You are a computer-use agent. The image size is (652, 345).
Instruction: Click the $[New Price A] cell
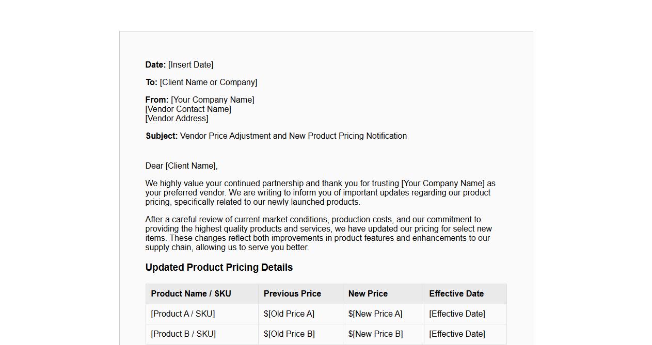click(375, 314)
